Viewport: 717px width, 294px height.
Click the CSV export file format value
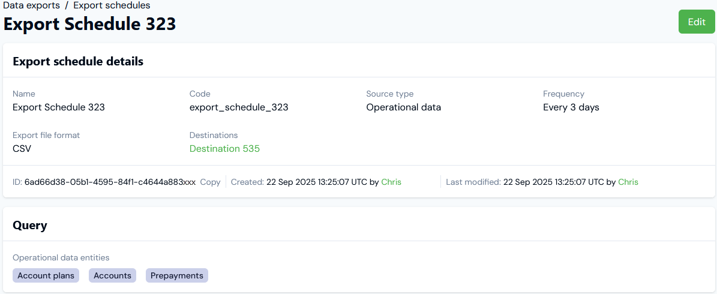click(x=22, y=149)
